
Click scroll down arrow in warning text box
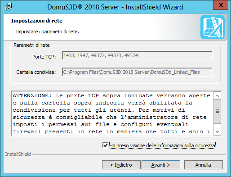pyautogui.click(x=218, y=132)
